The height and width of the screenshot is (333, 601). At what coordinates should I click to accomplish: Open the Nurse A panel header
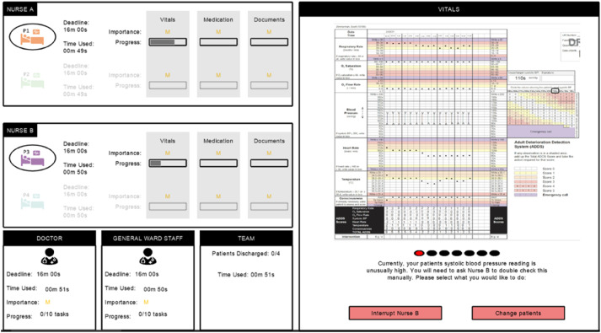(20, 9)
